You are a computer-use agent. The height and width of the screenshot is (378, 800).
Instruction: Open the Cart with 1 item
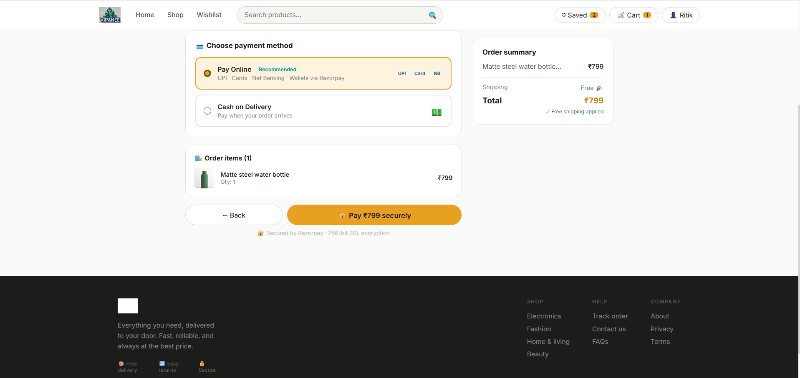coord(633,15)
